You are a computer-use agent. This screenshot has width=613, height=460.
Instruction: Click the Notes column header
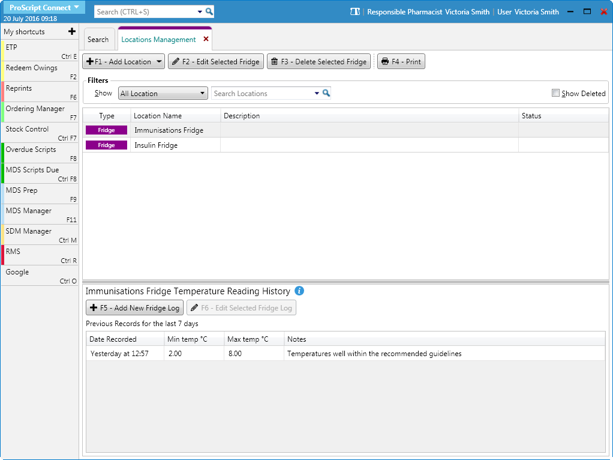point(444,339)
